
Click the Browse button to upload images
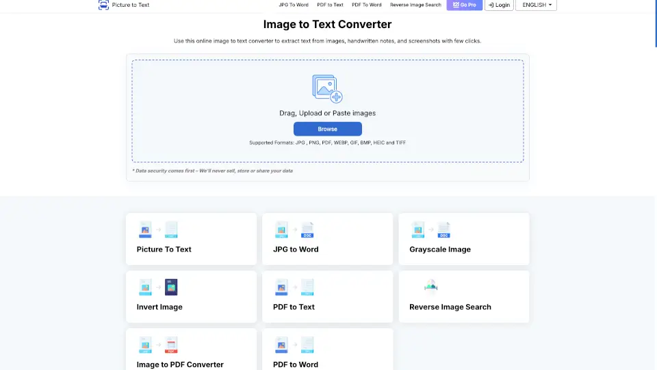point(327,129)
